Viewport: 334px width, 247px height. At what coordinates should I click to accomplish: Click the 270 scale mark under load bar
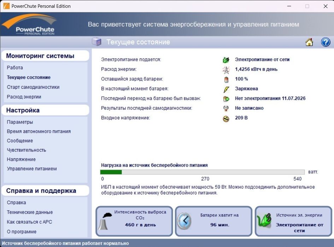(x=205, y=179)
